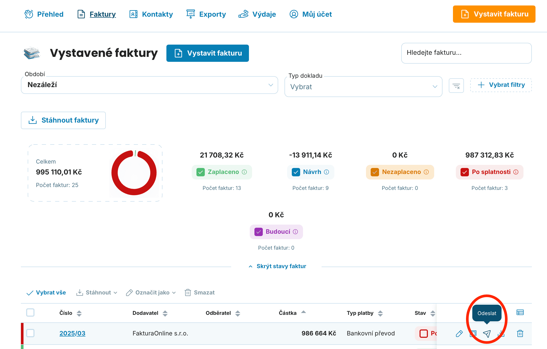Open the Období dropdown
This screenshot has width=547, height=349.
click(x=149, y=85)
